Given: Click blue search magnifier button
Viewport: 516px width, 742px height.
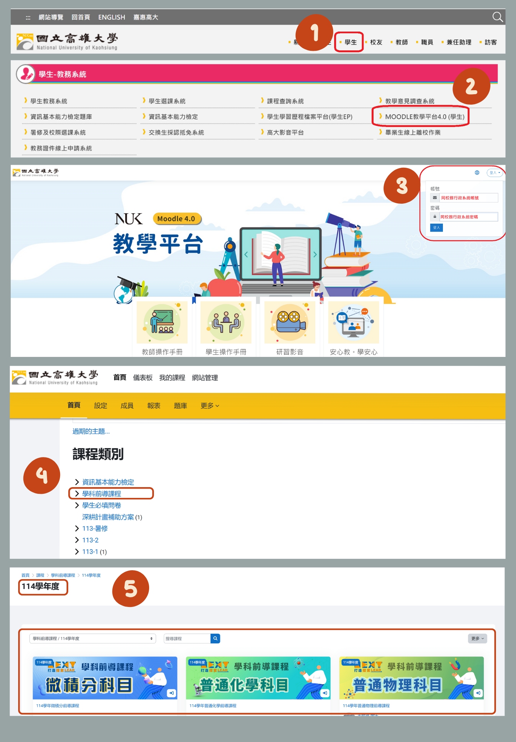Looking at the screenshot, I should 215,638.
